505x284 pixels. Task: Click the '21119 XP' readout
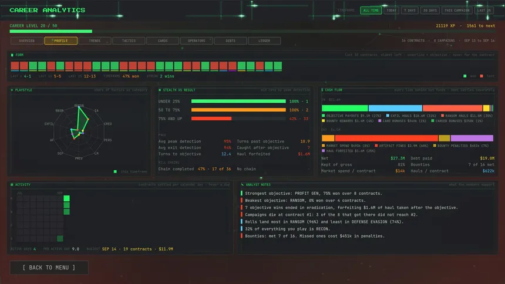pos(446,26)
